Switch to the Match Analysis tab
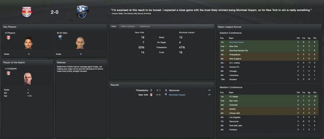The height and width of the screenshot is (139, 324). tap(128, 26)
